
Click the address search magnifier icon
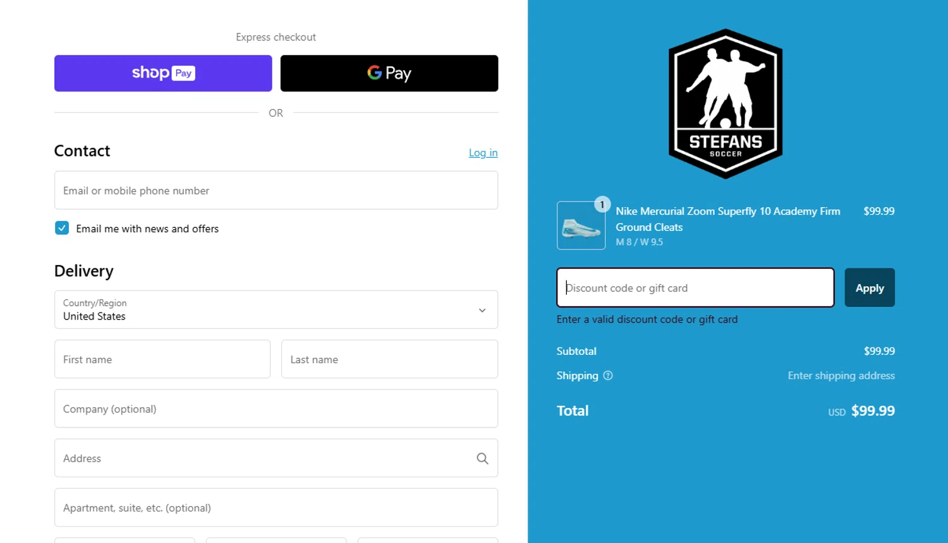click(x=482, y=458)
